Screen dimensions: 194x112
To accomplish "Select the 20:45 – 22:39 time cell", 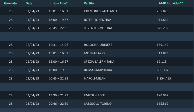I will (x=58, y=78).
